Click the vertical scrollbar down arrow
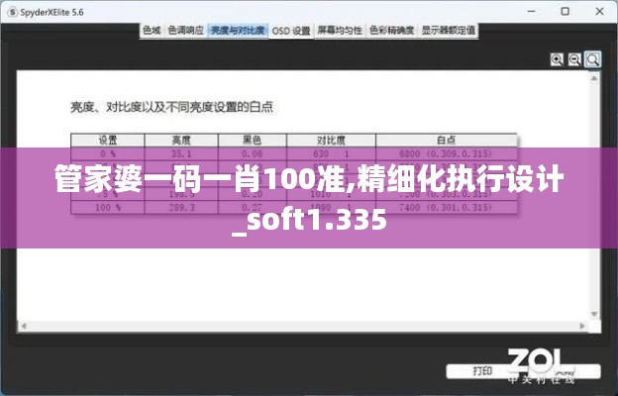Screen dimensions: 618x396 594,314
